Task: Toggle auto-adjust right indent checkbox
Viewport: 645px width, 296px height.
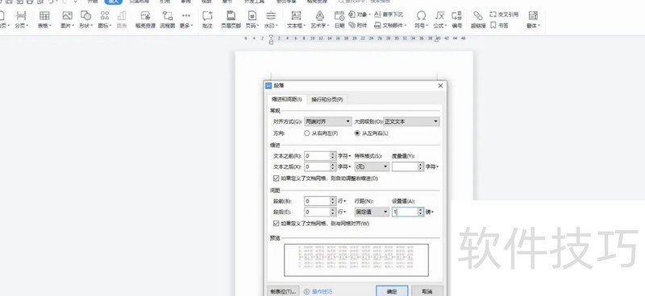Action: (277, 179)
